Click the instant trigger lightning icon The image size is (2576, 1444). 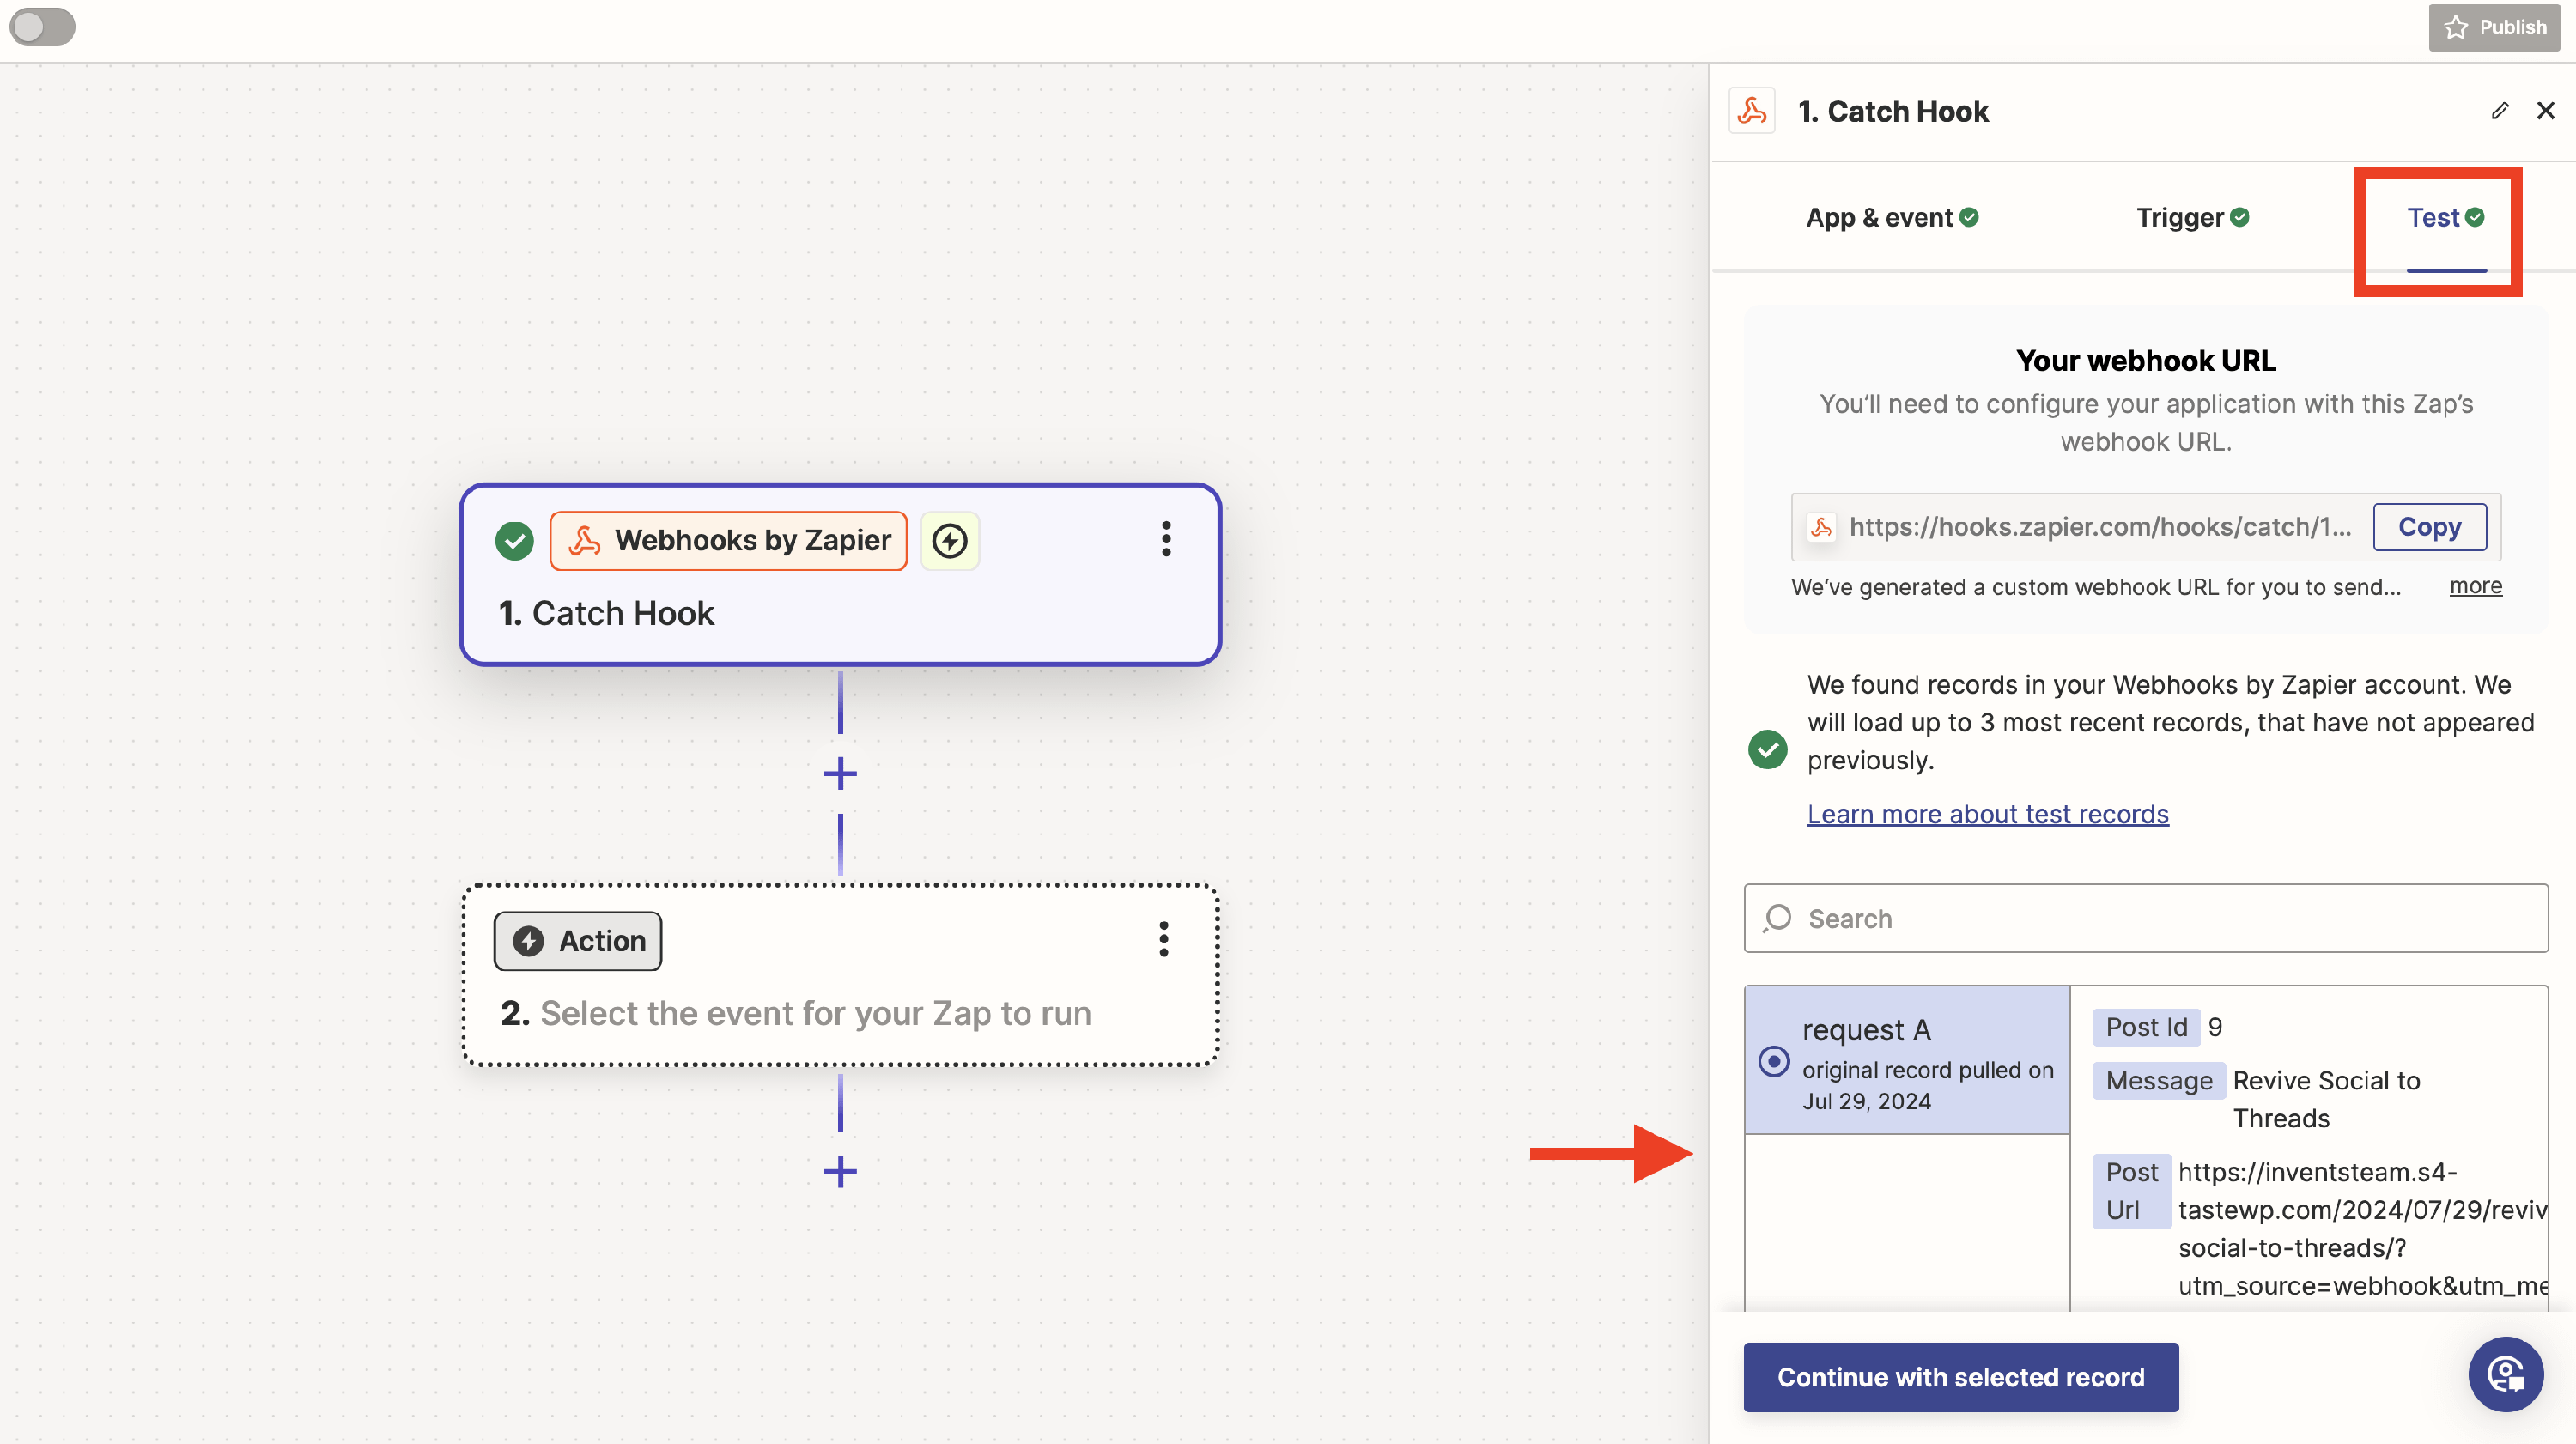coord(949,541)
